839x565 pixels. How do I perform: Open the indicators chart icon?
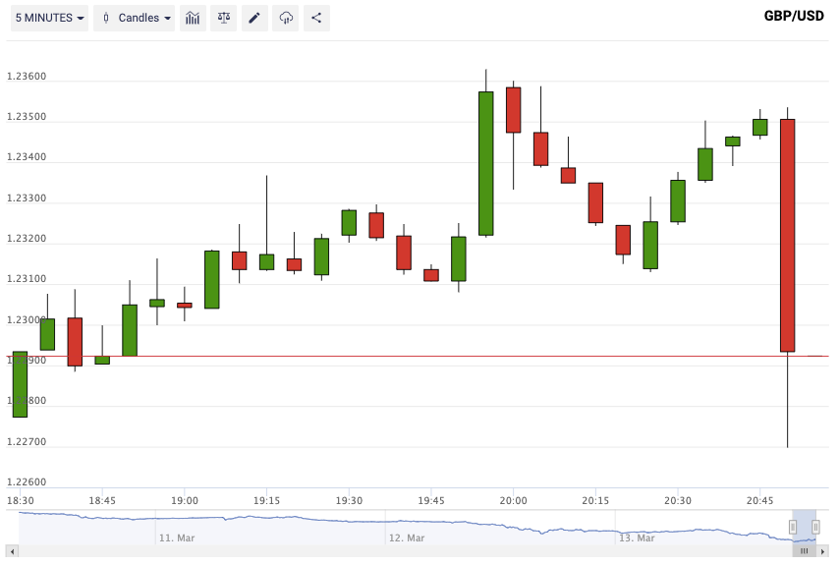click(193, 19)
